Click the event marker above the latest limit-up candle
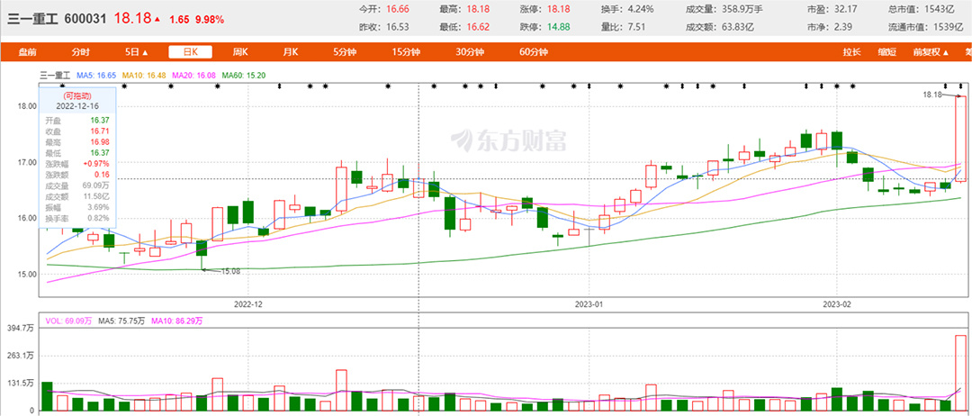972x416 pixels. pyautogui.click(x=961, y=86)
